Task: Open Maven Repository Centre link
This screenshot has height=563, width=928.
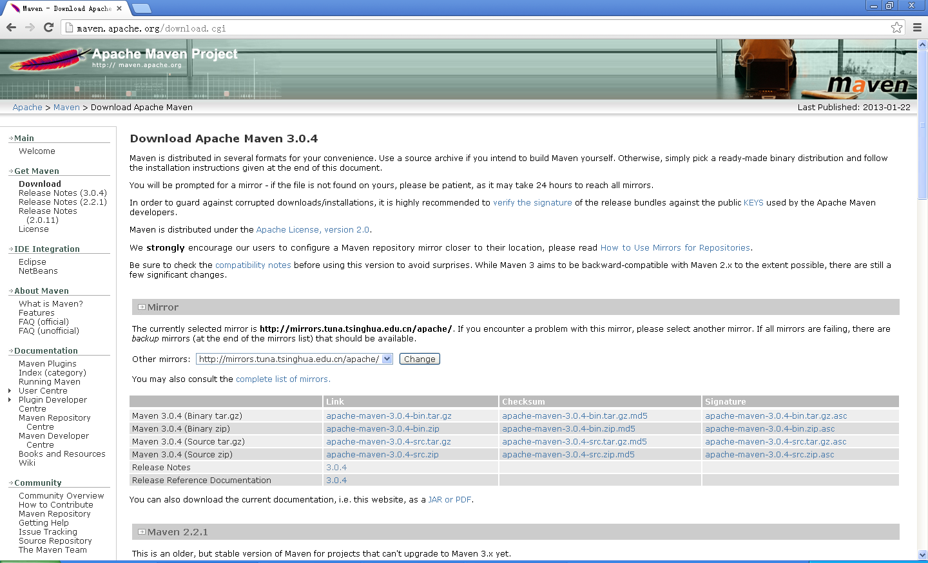Action: pos(54,423)
